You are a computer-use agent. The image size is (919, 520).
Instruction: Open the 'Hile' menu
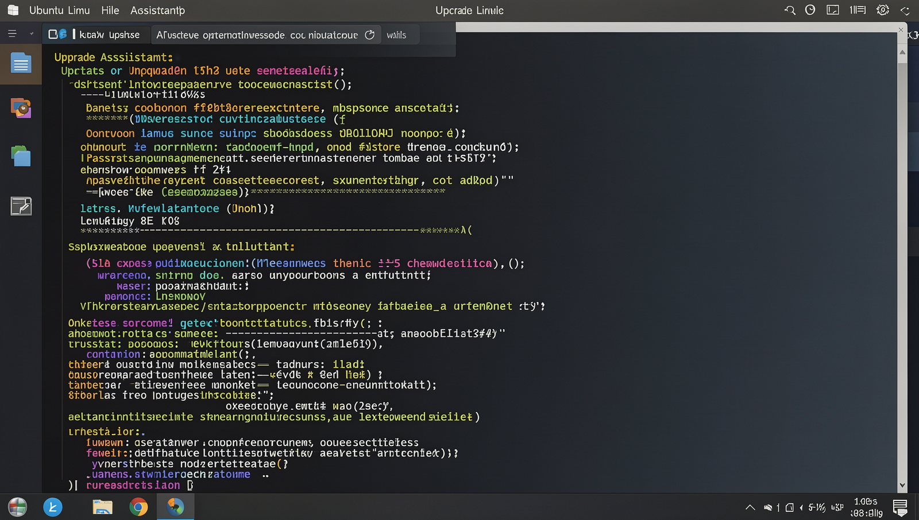click(x=110, y=10)
